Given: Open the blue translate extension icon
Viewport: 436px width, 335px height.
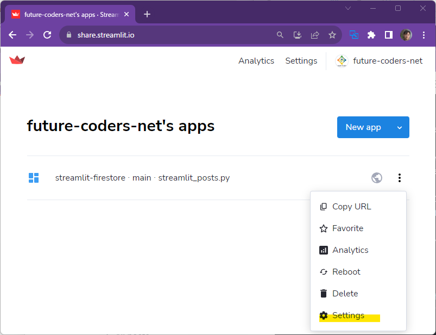Looking at the screenshot, I should pos(353,35).
